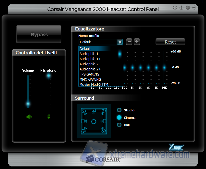This screenshot has height=169, width=206.
Task: Click the 16K equalizer band slider
Action: pyautogui.click(x=164, y=68)
